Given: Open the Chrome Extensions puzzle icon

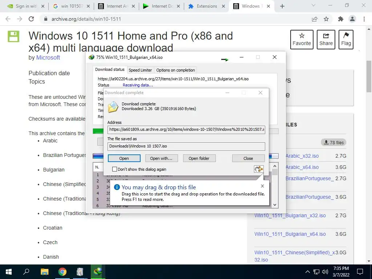Looking at the screenshot, I should coord(341,19).
